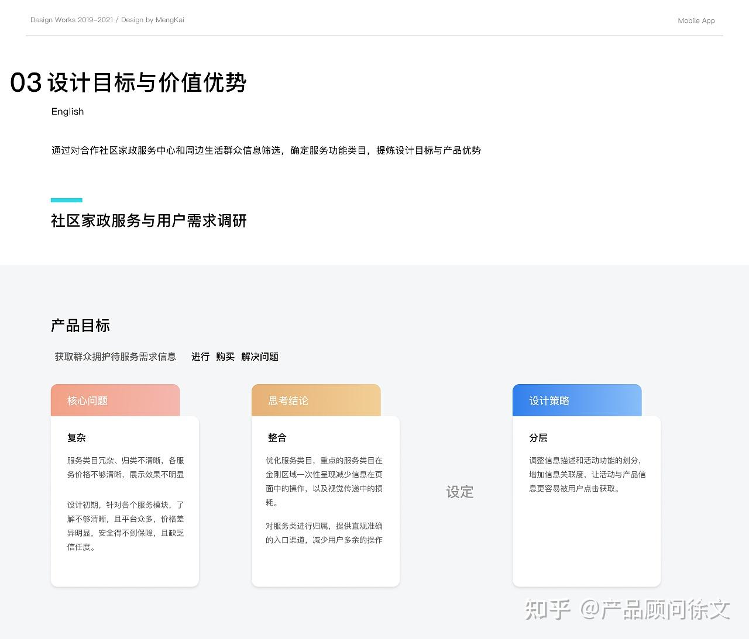The image size is (749, 639).
Task: Click the '产品目标' heading
Action: coord(81,326)
